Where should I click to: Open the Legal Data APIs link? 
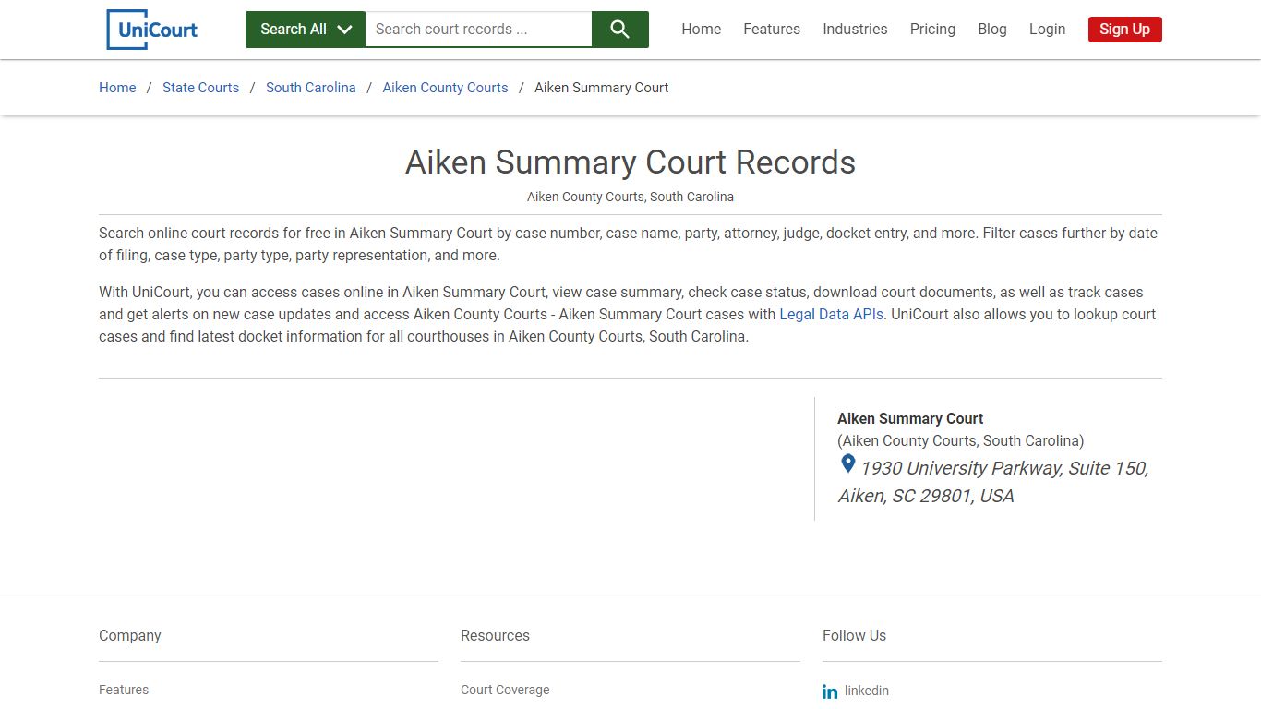831,315
